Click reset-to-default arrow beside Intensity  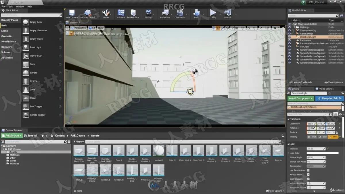point(327,149)
